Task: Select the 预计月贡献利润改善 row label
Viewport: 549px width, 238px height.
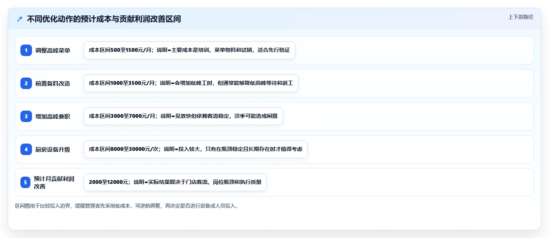Action: pyautogui.click(x=54, y=182)
